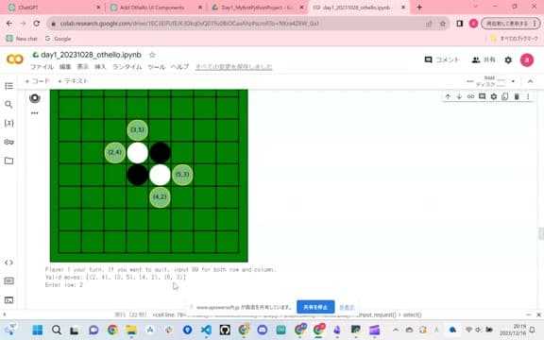Open the table of contents sidebar panel
Screen dimensions: 544x340
pos(9,86)
